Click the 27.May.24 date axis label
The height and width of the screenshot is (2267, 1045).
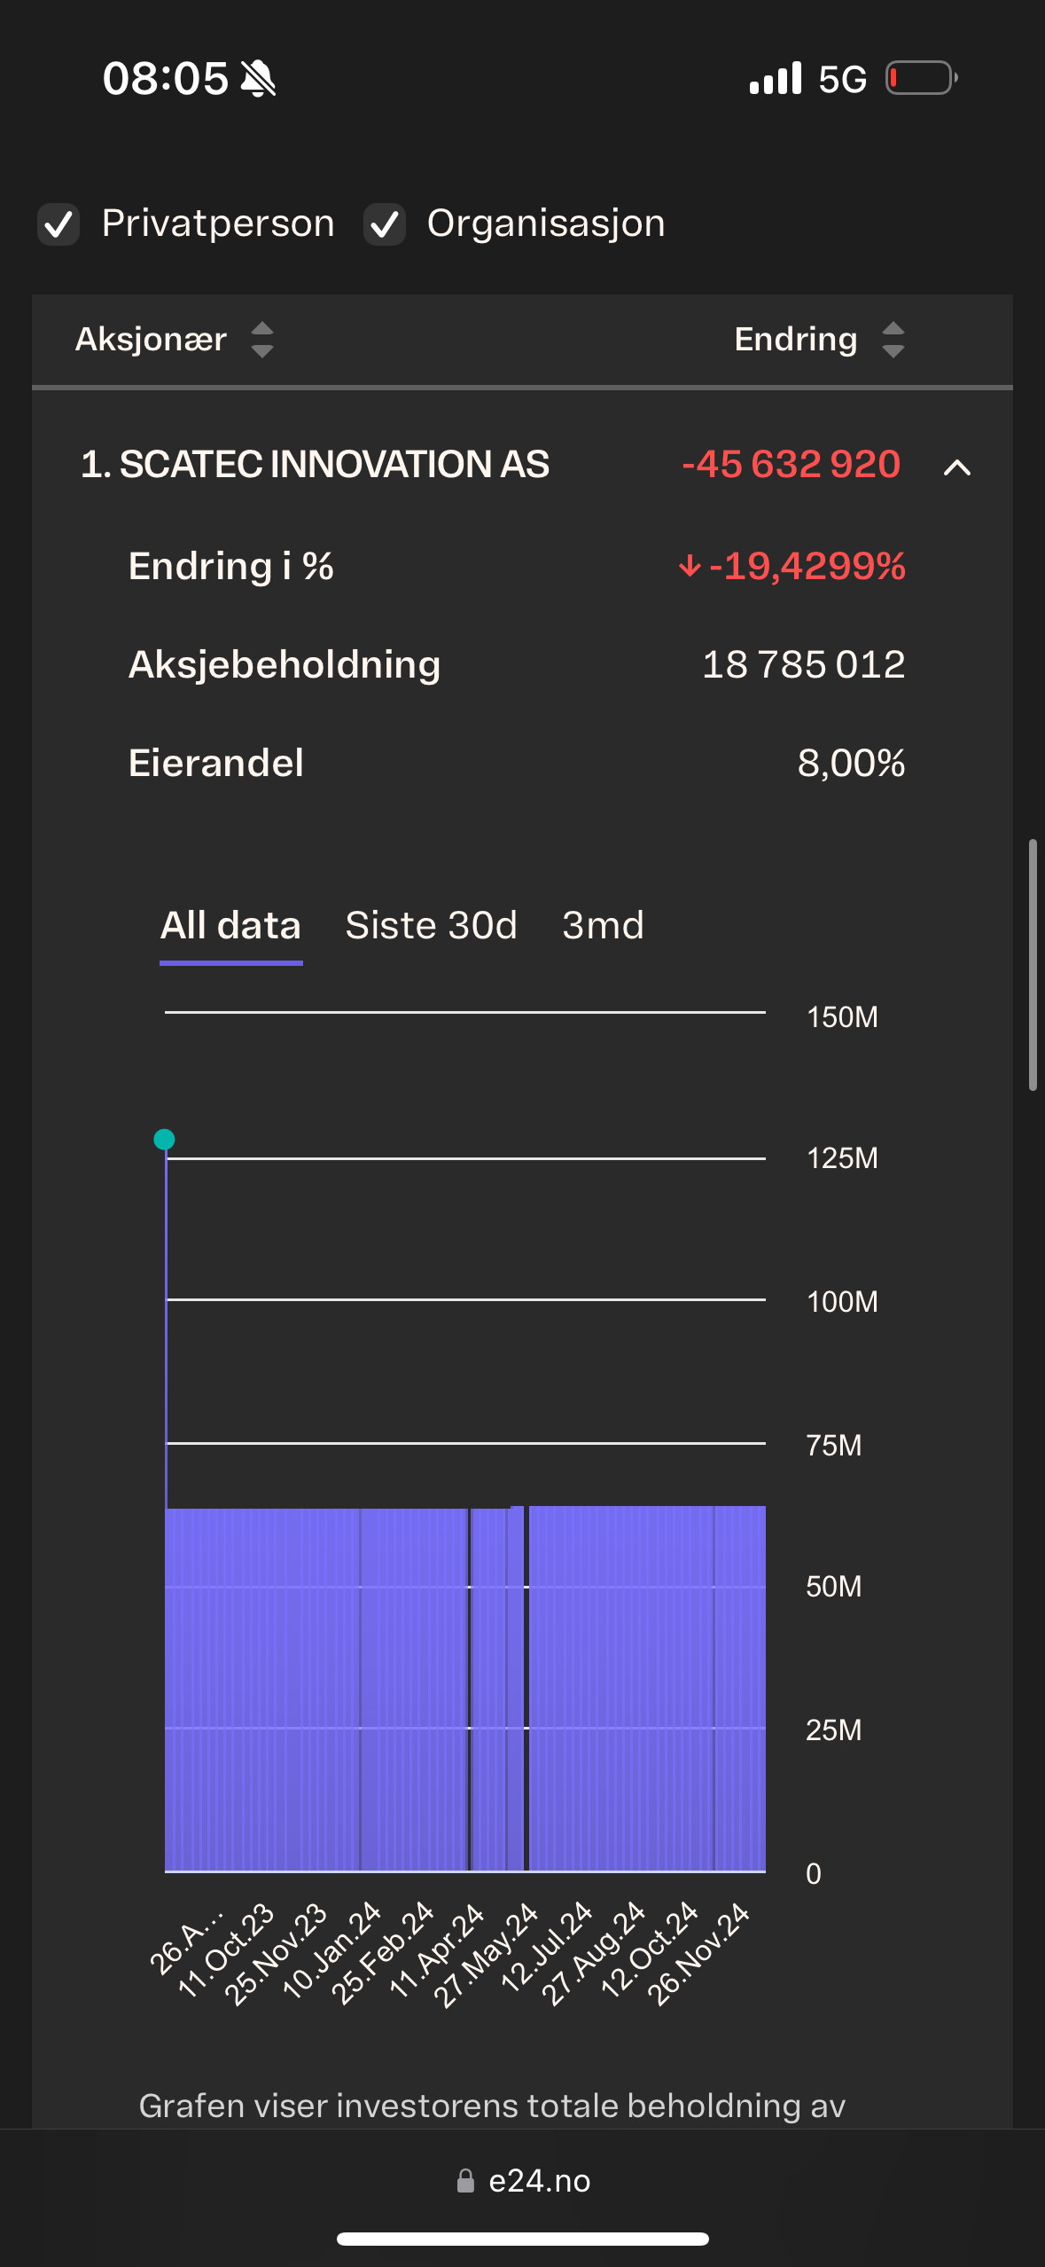pyautogui.click(x=486, y=1955)
